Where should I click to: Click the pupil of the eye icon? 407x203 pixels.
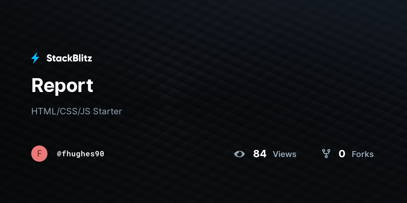point(239,154)
